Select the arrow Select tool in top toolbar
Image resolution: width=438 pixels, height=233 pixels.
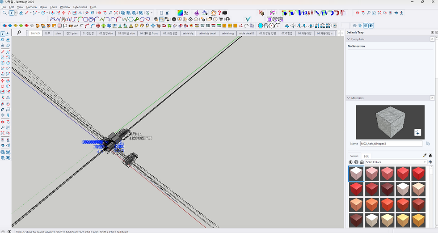point(12,13)
